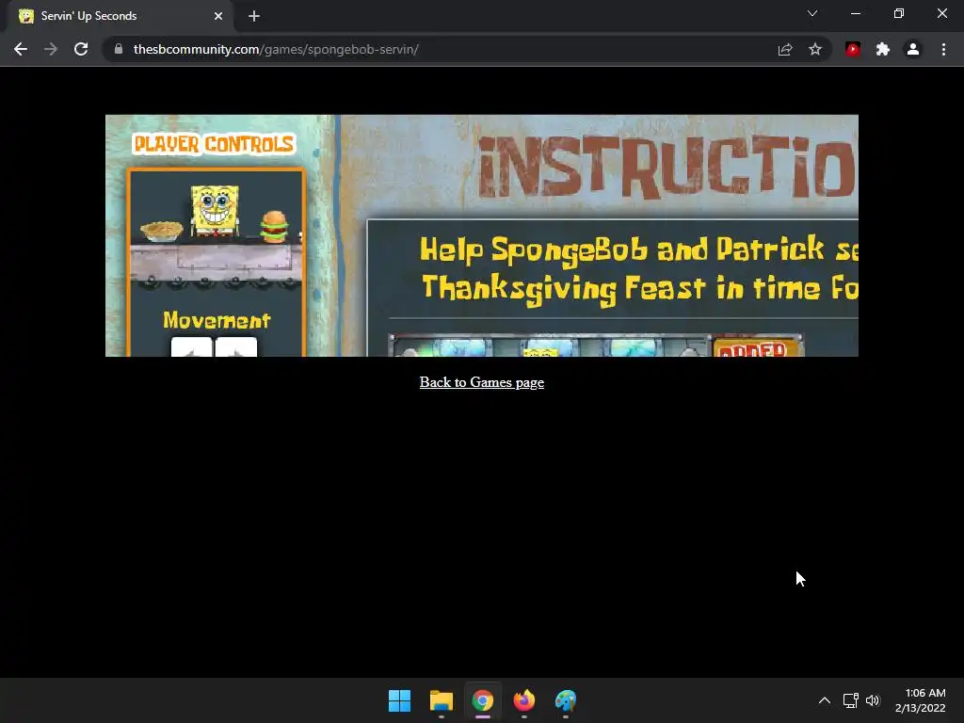
Task: Open clock and date 1:06 AM
Action: 921,700
